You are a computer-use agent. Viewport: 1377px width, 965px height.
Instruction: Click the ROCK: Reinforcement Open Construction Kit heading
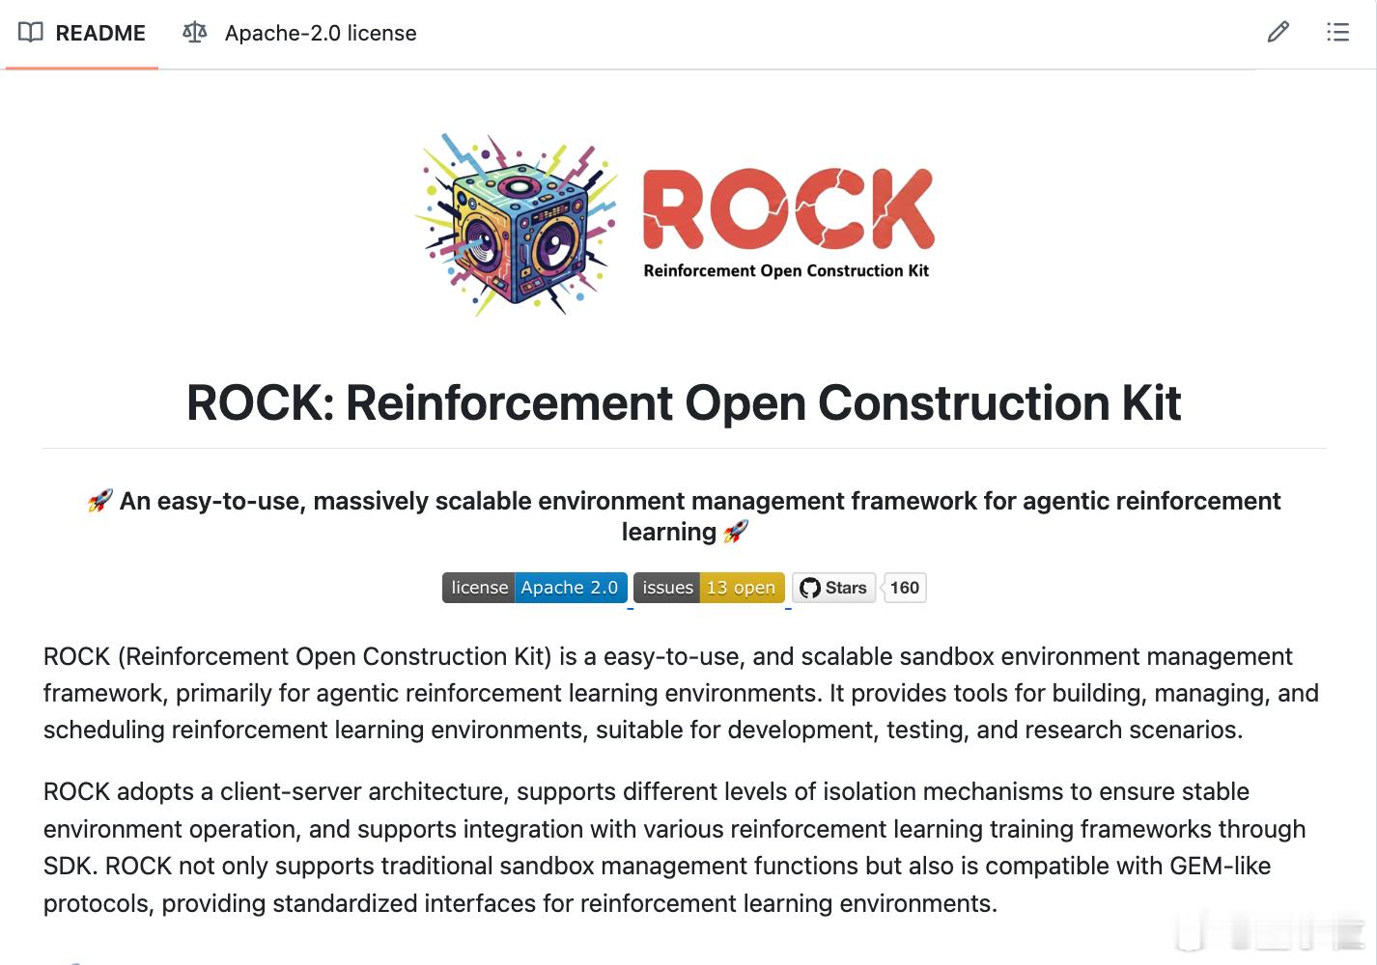684,402
